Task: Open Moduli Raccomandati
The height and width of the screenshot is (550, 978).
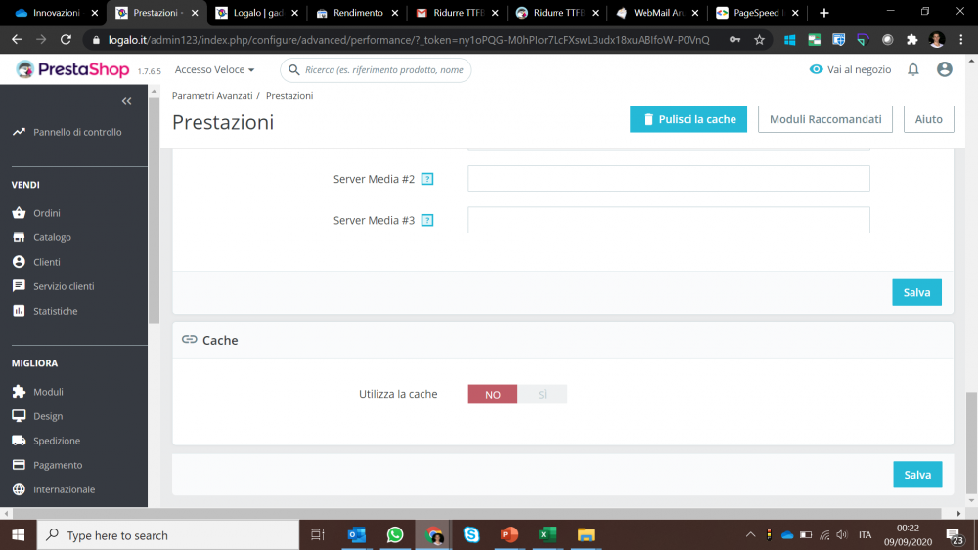Action: pyautogui.click(x=825, y=119)
